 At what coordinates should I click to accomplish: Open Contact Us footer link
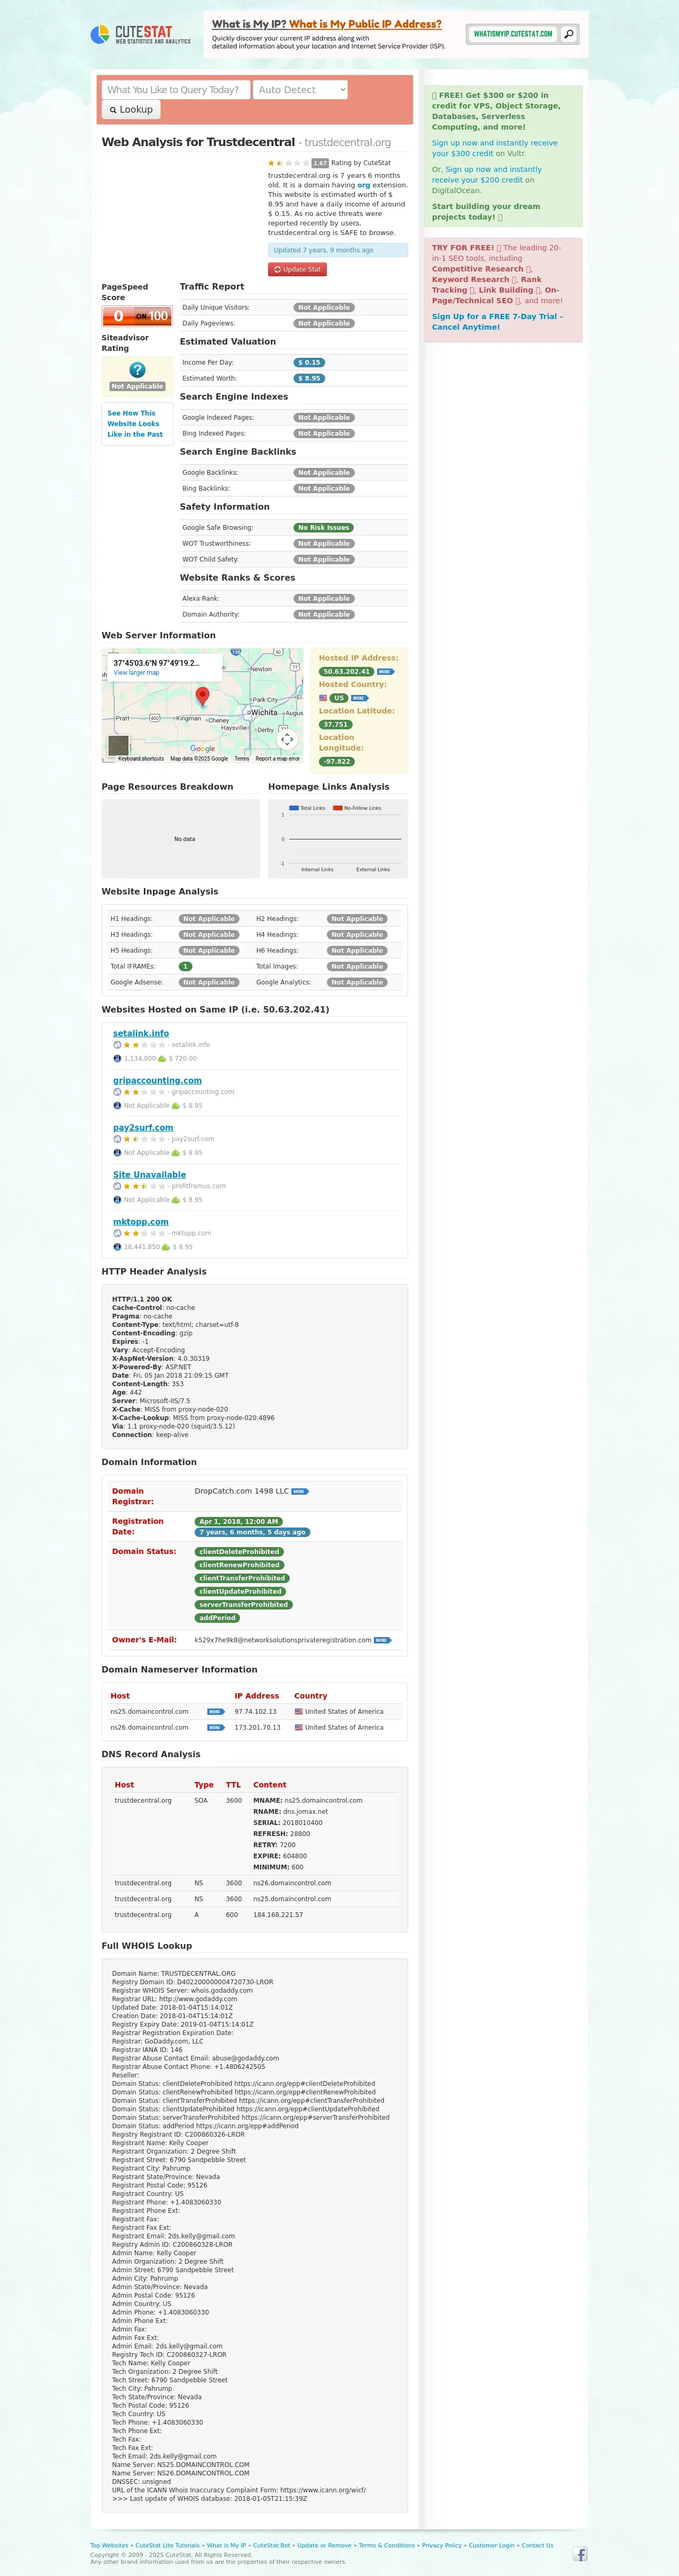point(537,2545)
